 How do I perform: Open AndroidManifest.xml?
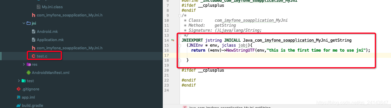click(x=50, y=72)
